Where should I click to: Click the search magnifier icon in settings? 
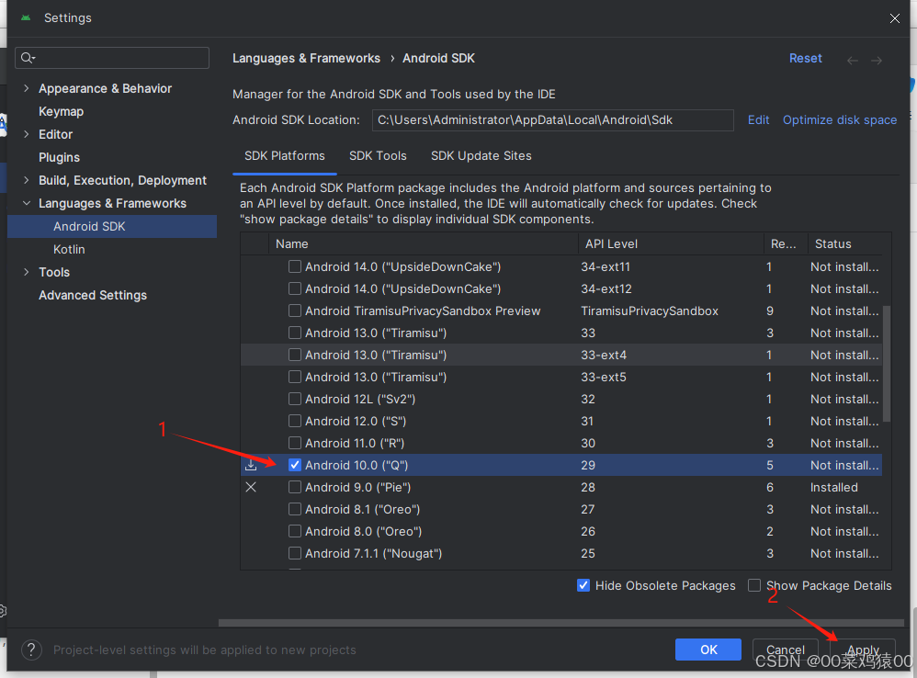[x=28, y=58]
